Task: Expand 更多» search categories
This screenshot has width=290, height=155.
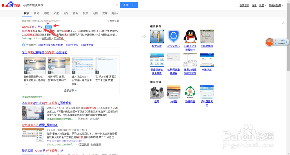Action: (115, 13)
